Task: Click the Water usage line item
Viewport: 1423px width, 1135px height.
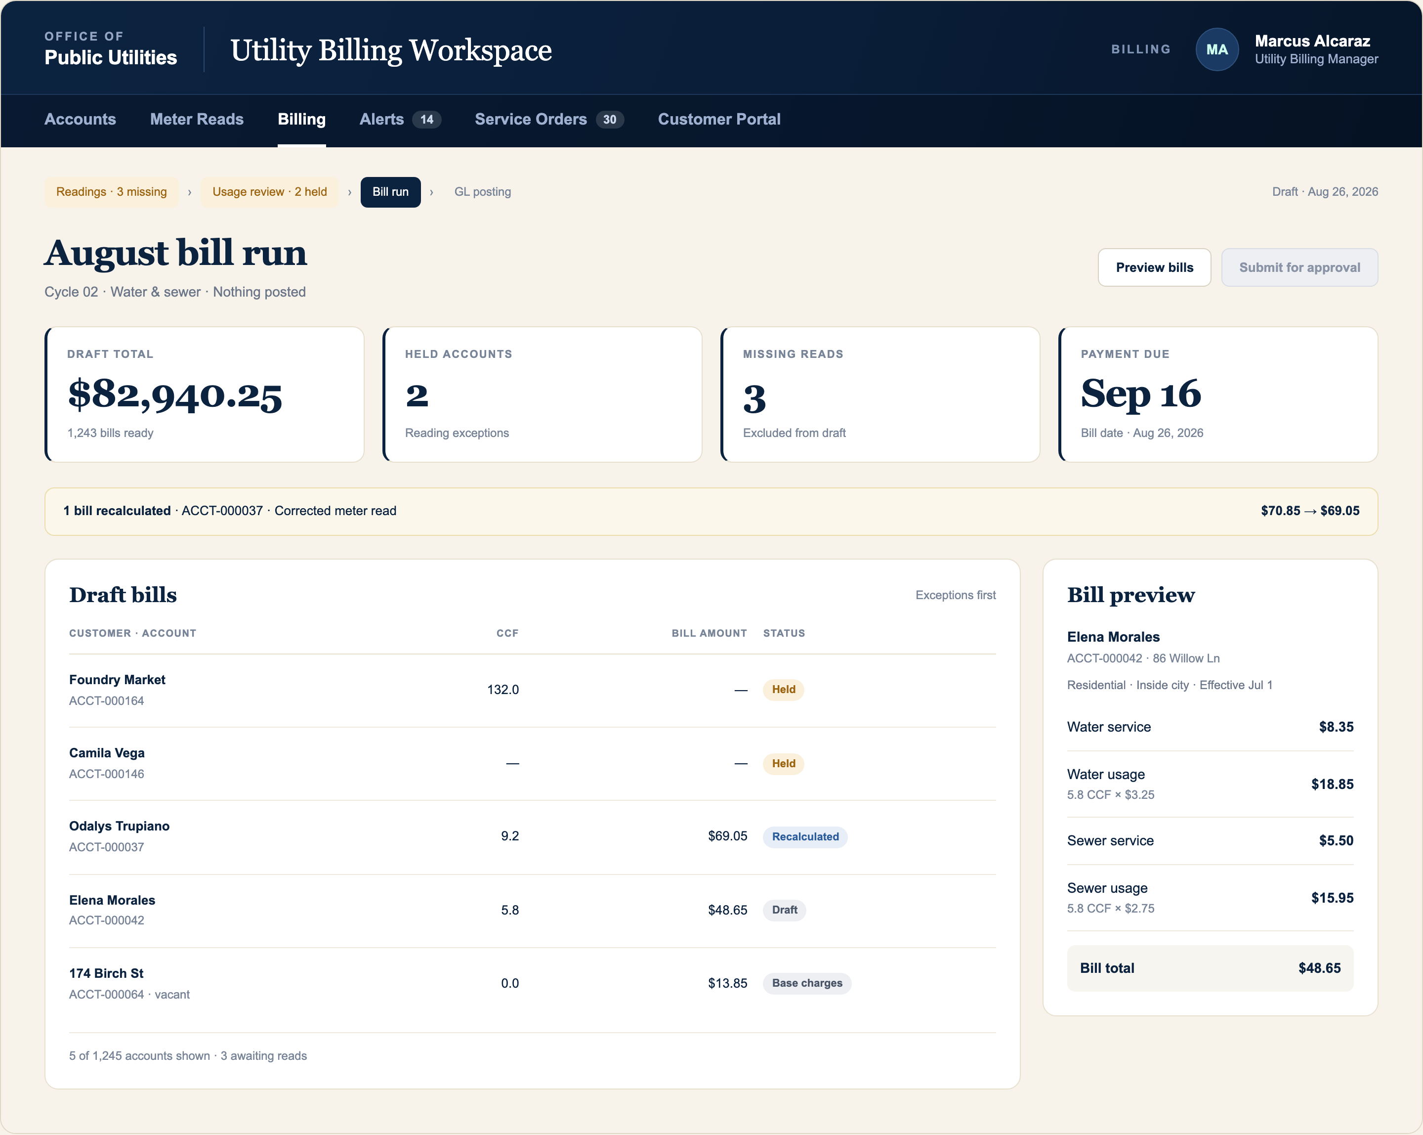Action: (1210, 785)
